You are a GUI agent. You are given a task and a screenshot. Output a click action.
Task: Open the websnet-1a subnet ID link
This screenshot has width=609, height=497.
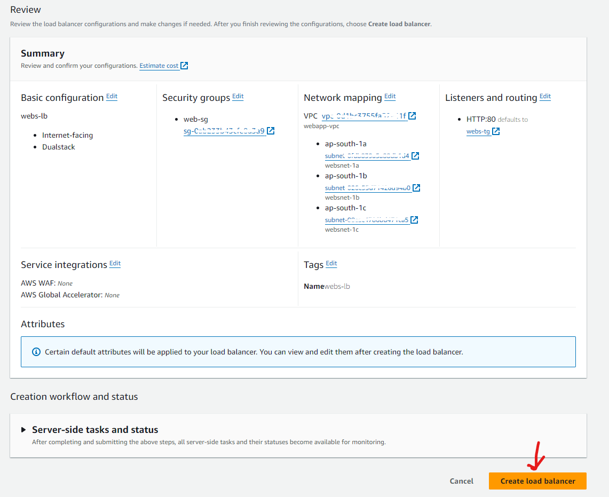(367, 156)
